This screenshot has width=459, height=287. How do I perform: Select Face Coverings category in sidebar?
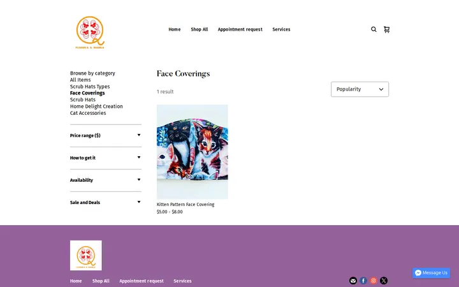(87, 93)
